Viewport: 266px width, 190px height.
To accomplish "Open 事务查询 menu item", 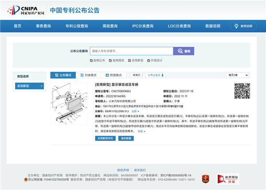I will [43, 26].
